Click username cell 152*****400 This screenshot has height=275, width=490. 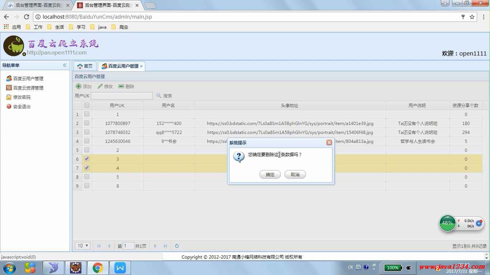click(x=169, y=123)
